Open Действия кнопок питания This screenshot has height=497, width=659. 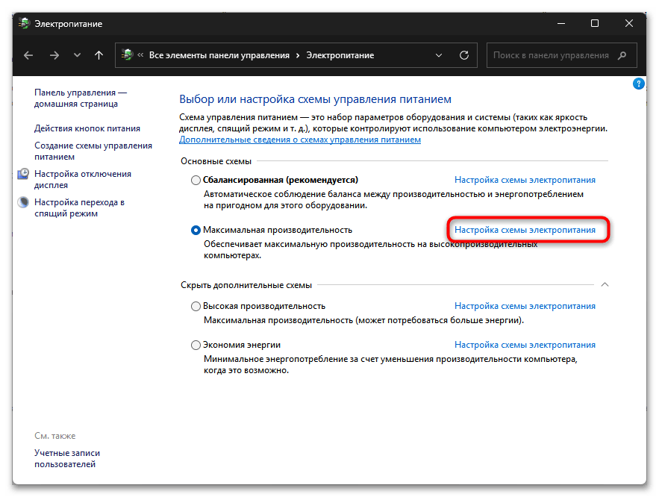pos(87,128)
